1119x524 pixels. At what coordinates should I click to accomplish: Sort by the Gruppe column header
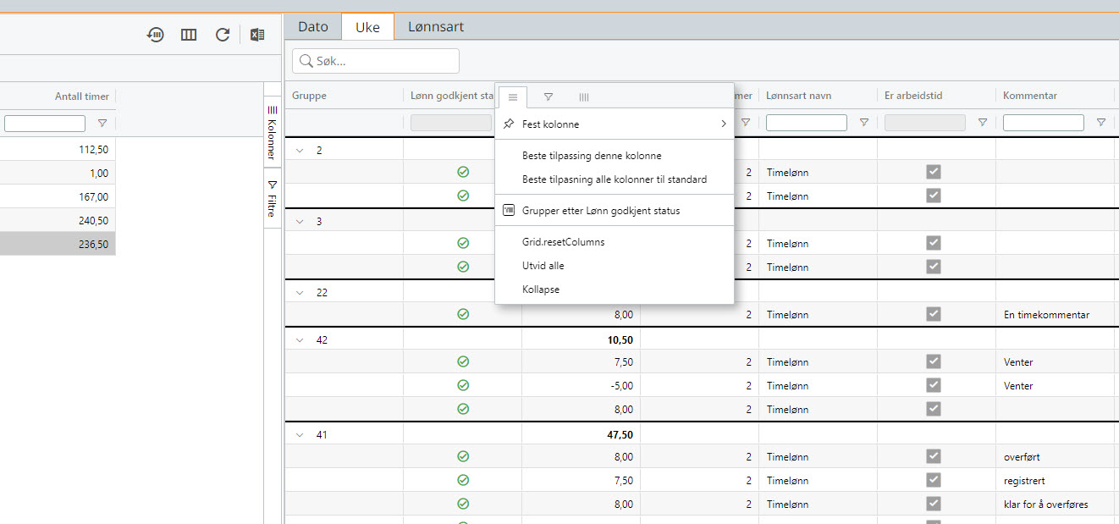[310, 96]
